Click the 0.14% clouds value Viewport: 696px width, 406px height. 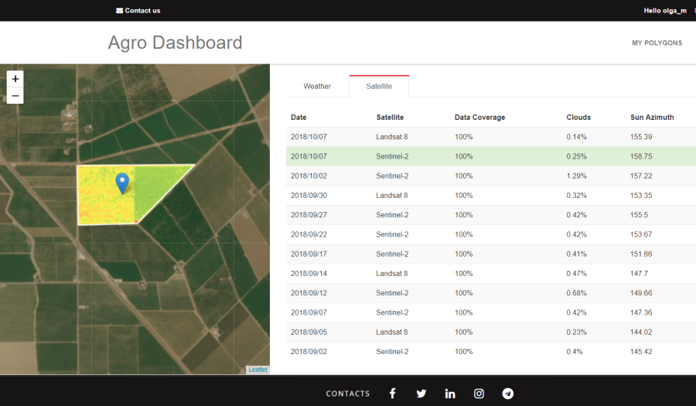pyautogui.click(x=576, y=137)
